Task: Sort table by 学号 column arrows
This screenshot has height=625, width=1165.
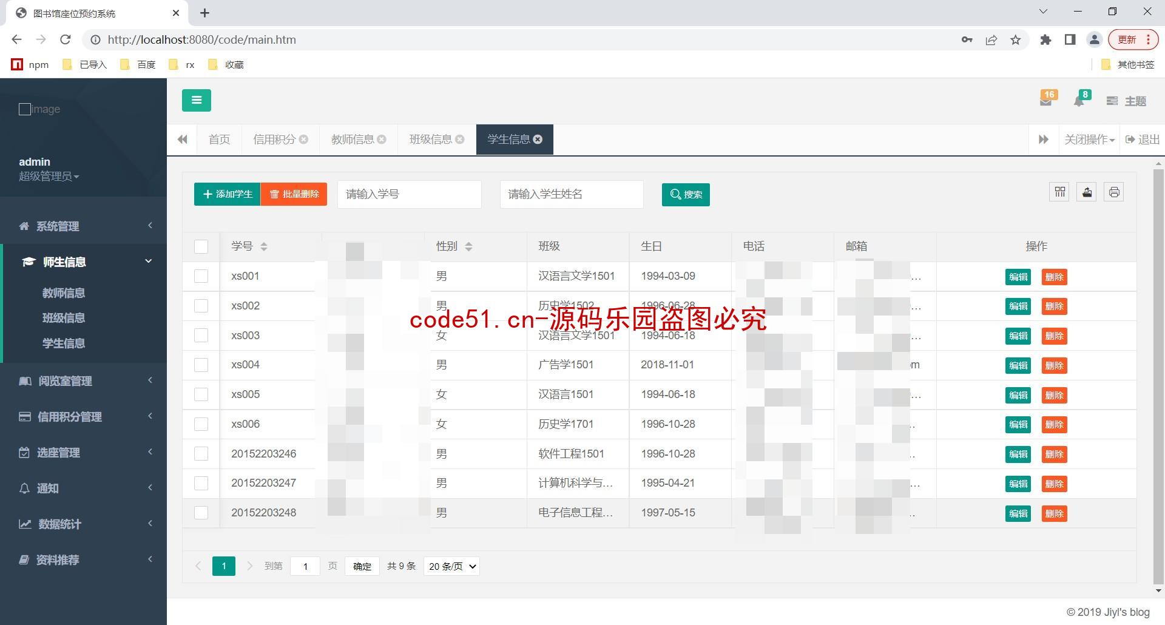Action: tap(263, 246)
